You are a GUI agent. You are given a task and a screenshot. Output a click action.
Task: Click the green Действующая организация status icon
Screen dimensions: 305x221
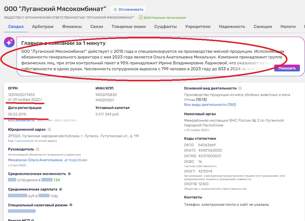point(140,17)
